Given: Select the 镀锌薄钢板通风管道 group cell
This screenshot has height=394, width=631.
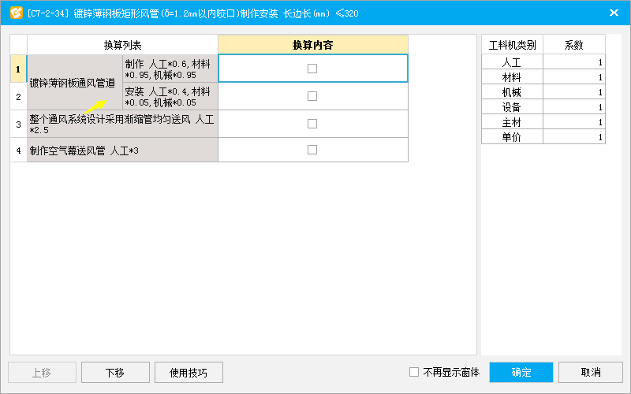Looking at the screenshot, I should [73, 83].
